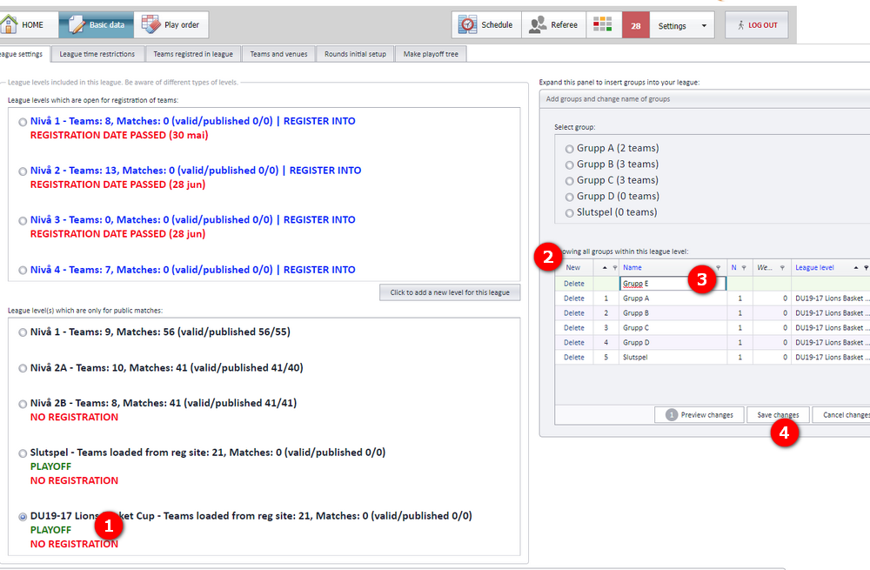Open the Settings dropdown arrow
This screenshot has height=570, width=870.
pos(704,25)
